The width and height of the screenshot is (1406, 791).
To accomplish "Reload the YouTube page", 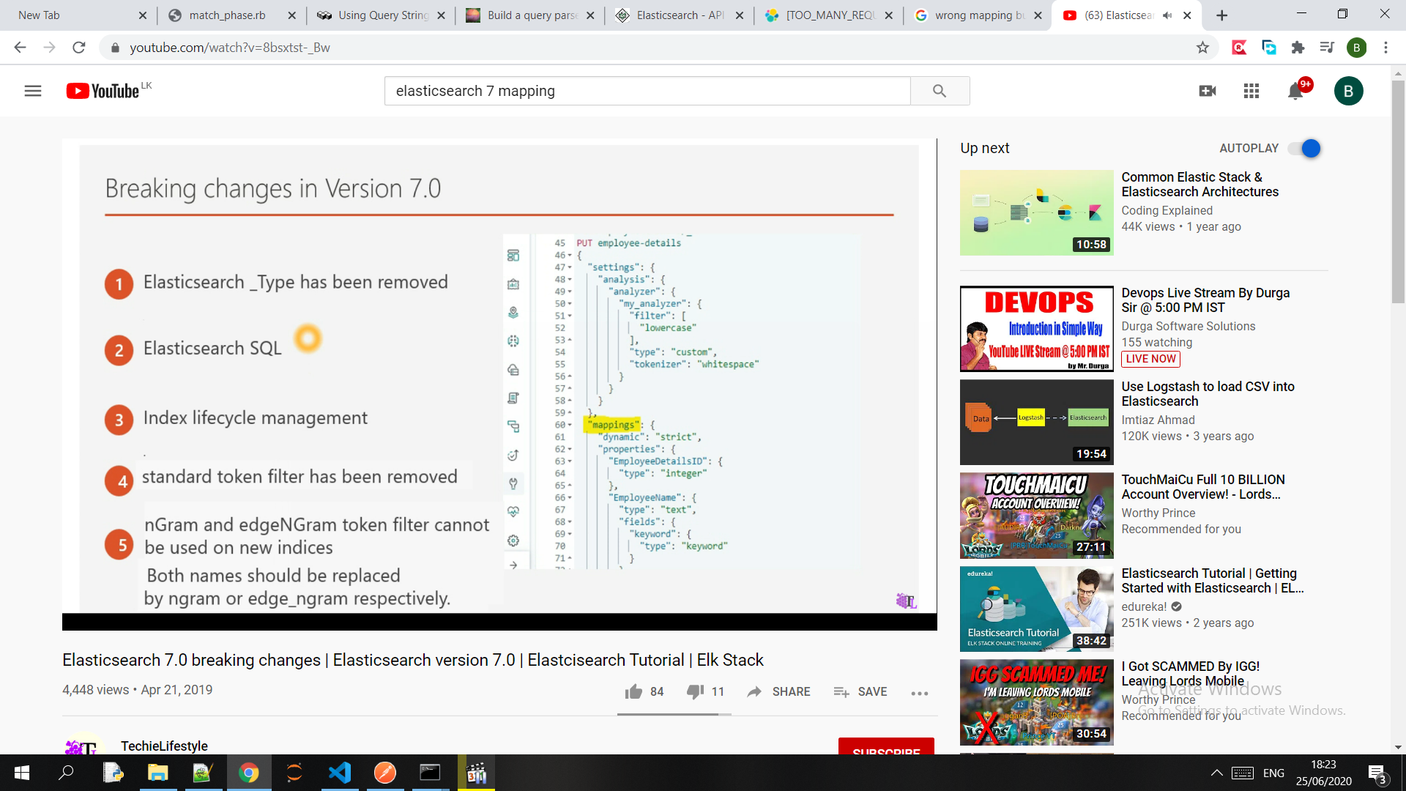I will [79, 48].
